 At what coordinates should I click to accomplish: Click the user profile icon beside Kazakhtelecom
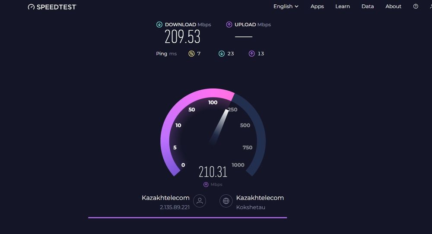pos(200,201)
